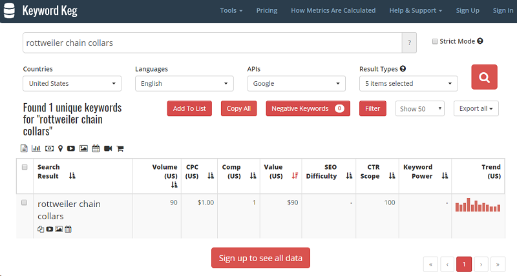Image resolution: width=517 pixels, height=276 pixels.
Task: Click the image icon under rottweiler chain collars
Action: pyautogui.click(x=59, y=229)
